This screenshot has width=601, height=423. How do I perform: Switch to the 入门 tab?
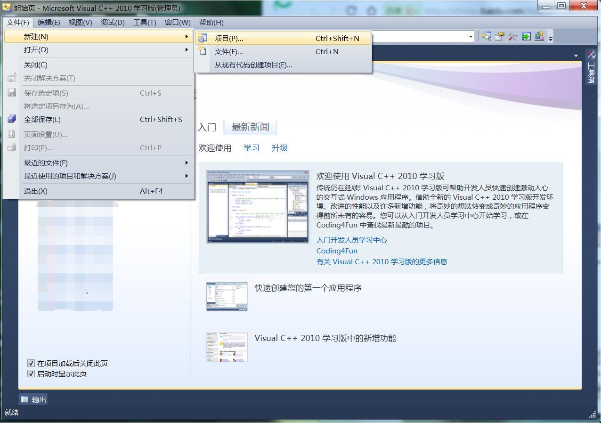pos(207,127)
